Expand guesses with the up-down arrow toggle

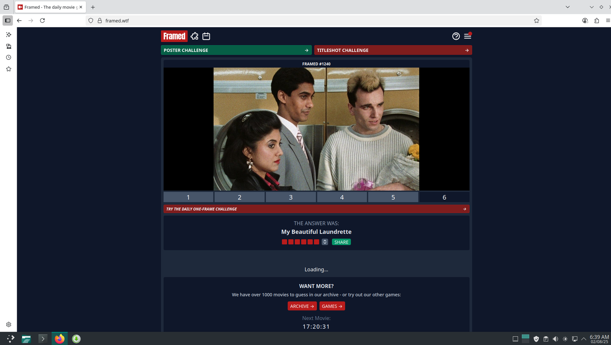click(325, 242)
